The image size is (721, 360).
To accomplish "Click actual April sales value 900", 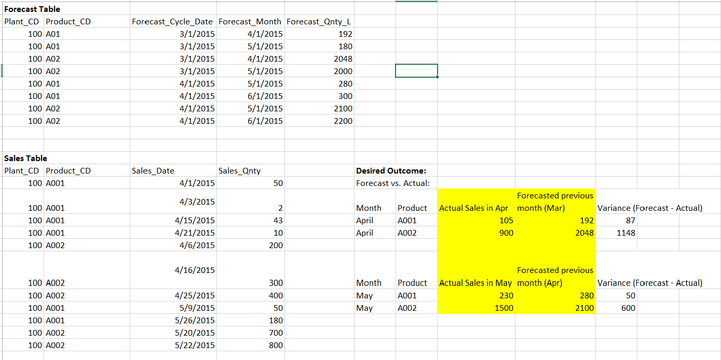I will [x=476, y=233].
